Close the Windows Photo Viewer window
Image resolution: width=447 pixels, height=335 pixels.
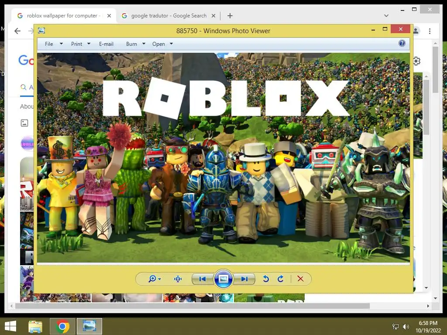[401, 29]
